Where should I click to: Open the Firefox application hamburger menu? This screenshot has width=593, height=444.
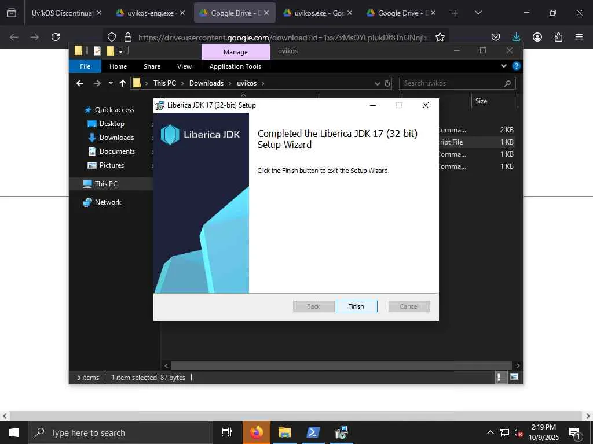579,37
